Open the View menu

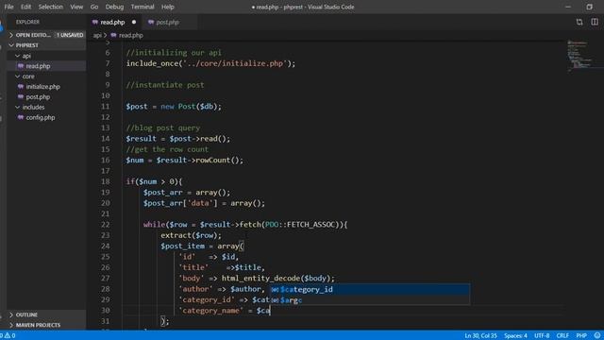pos(76,7)
